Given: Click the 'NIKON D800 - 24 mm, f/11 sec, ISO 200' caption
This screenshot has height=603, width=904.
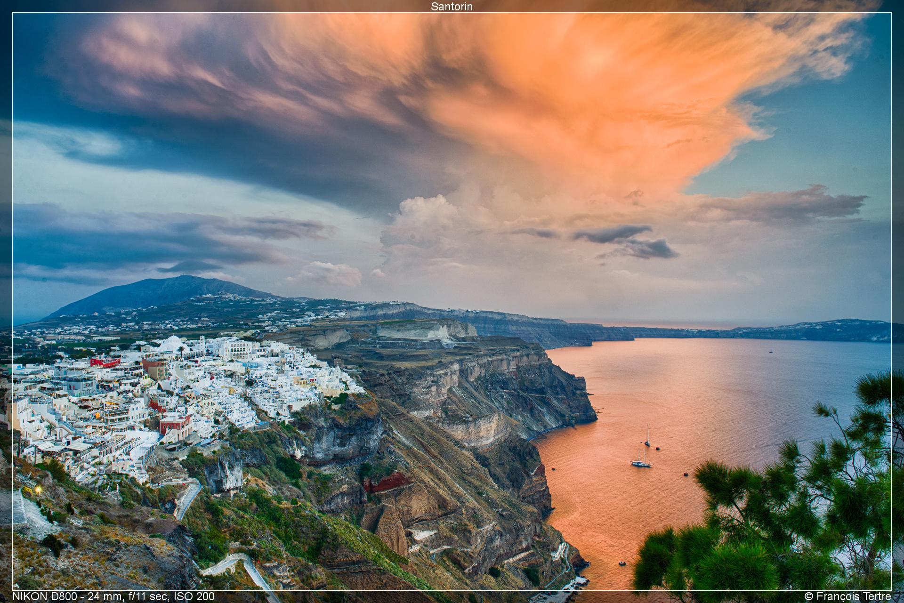Looking at the screenshot, I should [113, 596].
